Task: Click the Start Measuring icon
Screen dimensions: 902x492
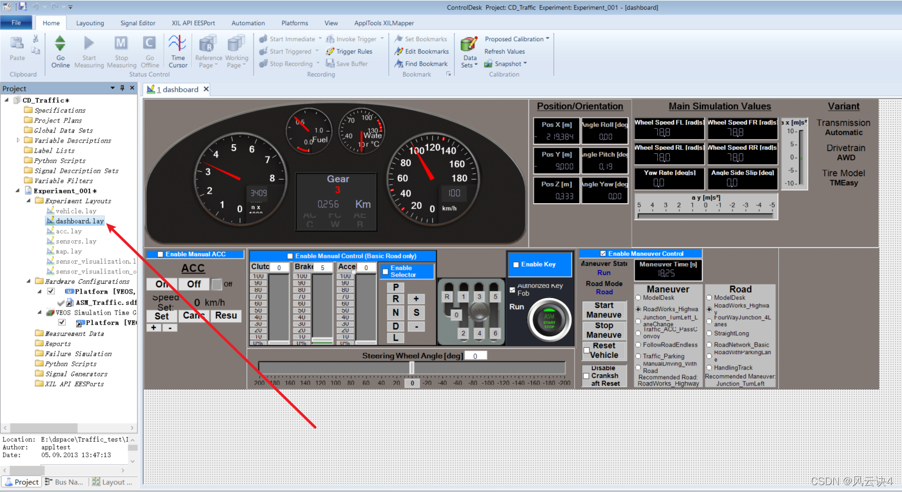Action: click(x=89, y=43)
